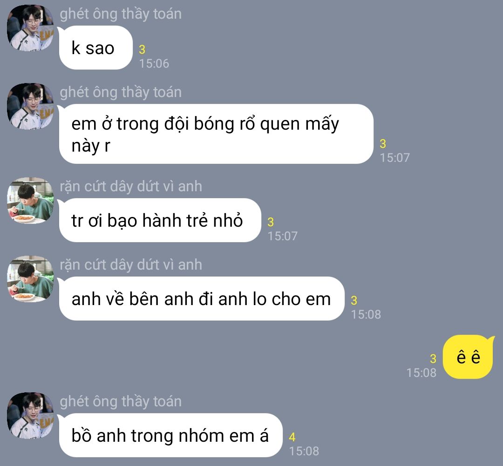Image resolution: width=503 pixels, height=466 pixels.
Task: Click sender name above 'bồ anh trong nhóm em á'
Action: point(121,402)
